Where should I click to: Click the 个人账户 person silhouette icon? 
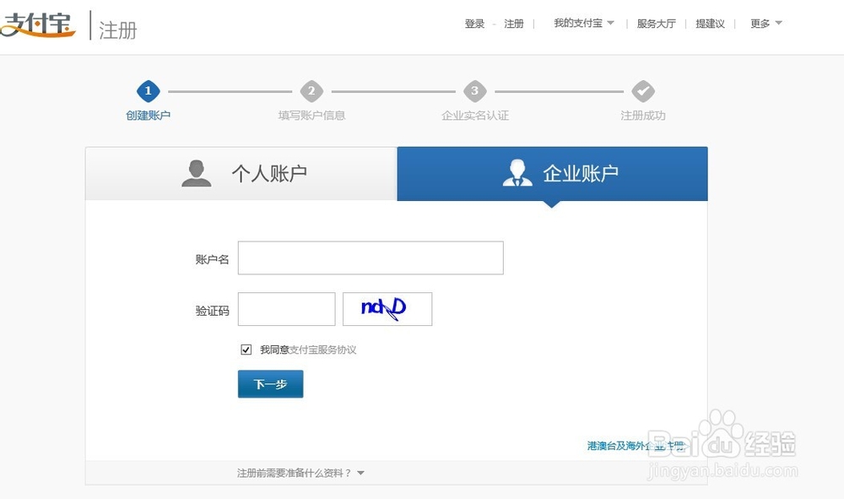(196, 173)
